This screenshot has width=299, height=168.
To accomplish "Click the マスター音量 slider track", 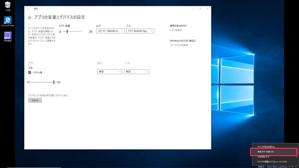I will point(73,32).
